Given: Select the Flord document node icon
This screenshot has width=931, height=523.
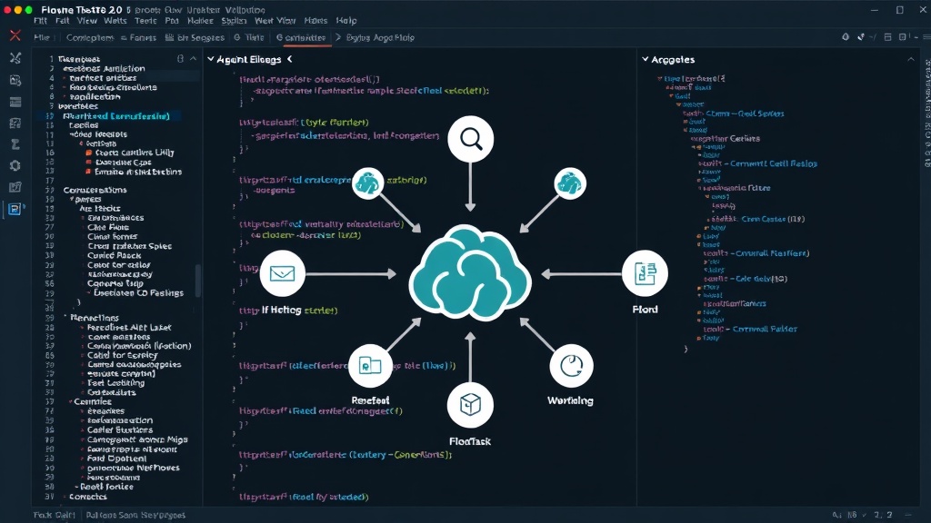Looking at the screenshot, I should click(645, 273).
